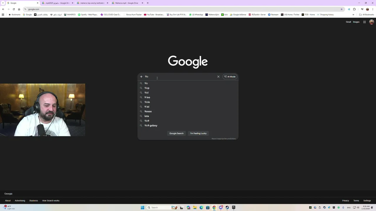Open the Google AdSense bookmark

click(238, 15)
